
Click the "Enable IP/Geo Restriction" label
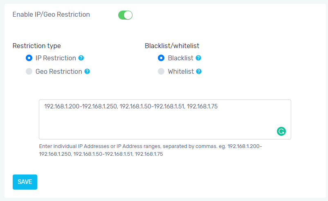(x=51, y=14)
